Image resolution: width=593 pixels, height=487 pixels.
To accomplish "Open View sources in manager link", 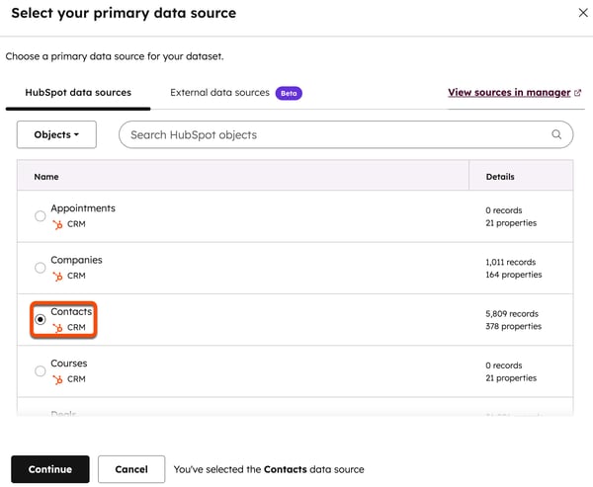I will pos(509,93).
